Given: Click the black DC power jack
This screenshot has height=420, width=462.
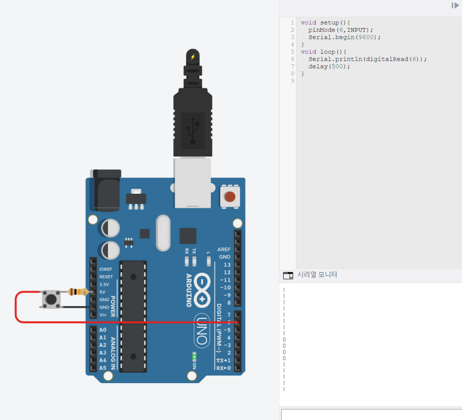Looking at the screenshot, I should 106,190.
